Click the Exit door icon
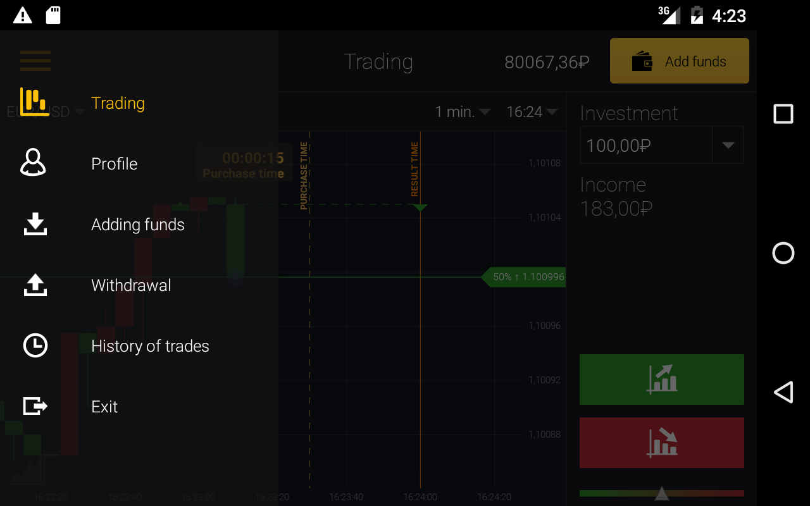 click(35, 405)
